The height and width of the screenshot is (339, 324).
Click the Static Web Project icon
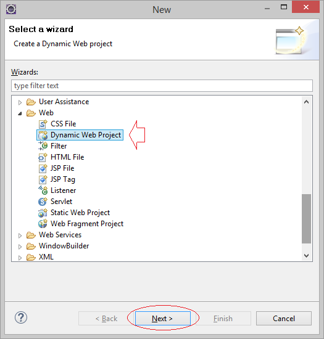(43, 213)
